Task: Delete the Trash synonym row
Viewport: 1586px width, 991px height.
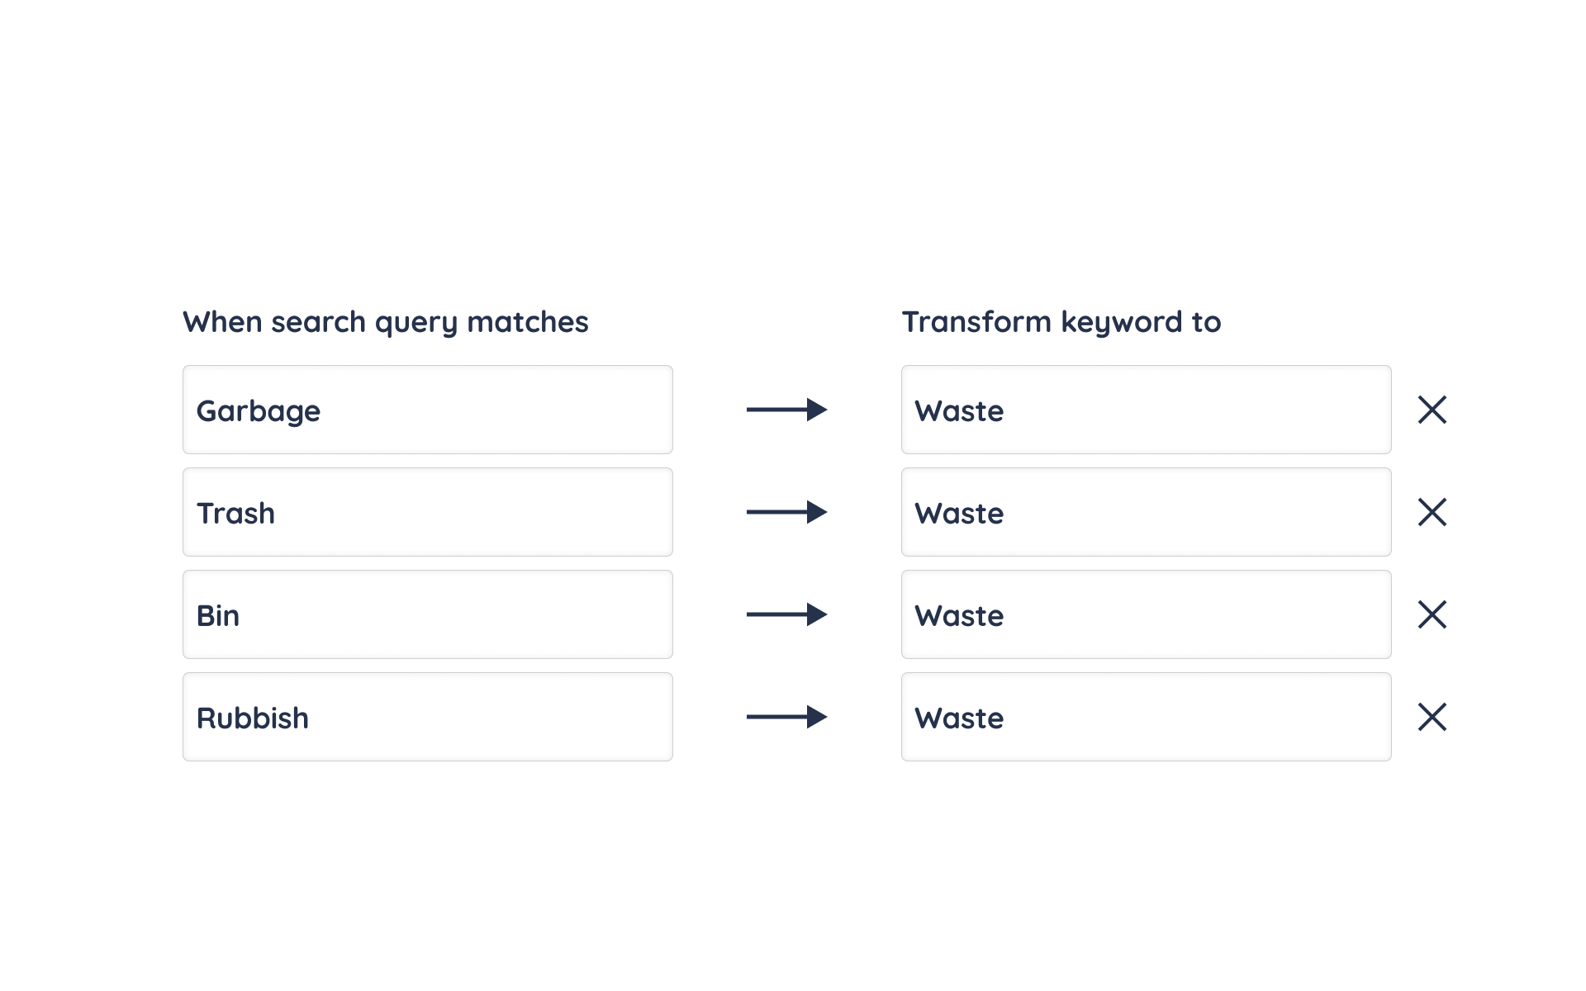Action: click(x=1432, y=512)
